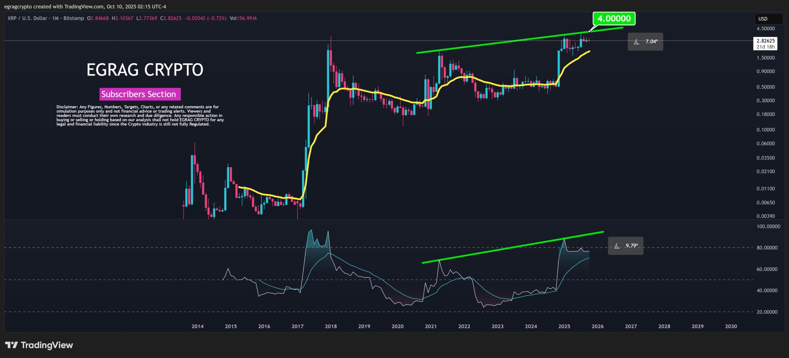Toggle the volume display by clicking Vol 156.99M
Screen dimensions: 789x358
[243, 18]
